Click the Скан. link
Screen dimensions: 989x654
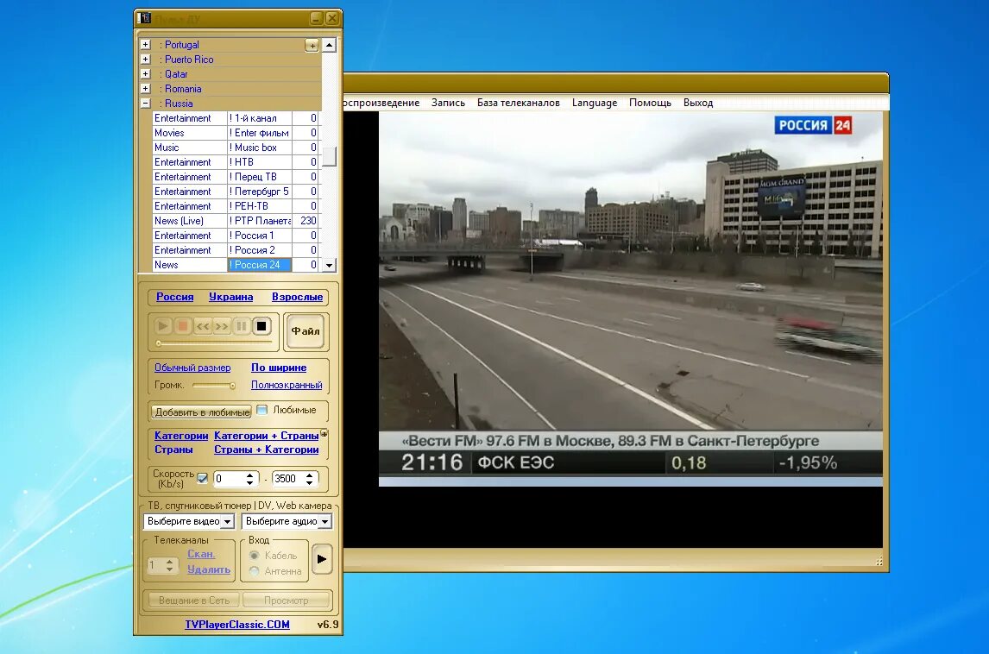click(x=201, y=555)
